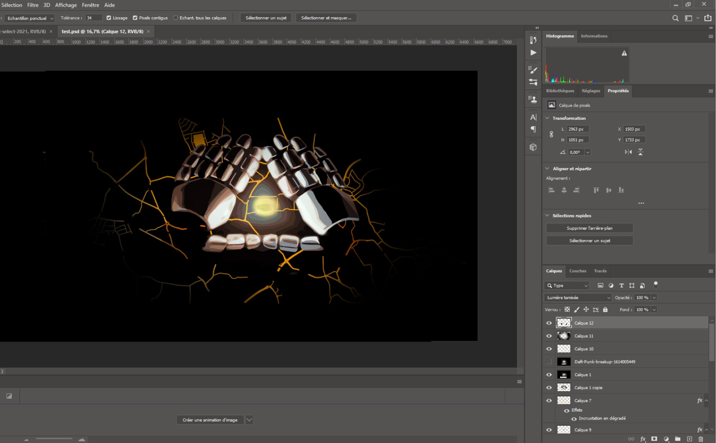Open the Fenêtre menu
Screen dimensions: 716x443
point(90,5)
